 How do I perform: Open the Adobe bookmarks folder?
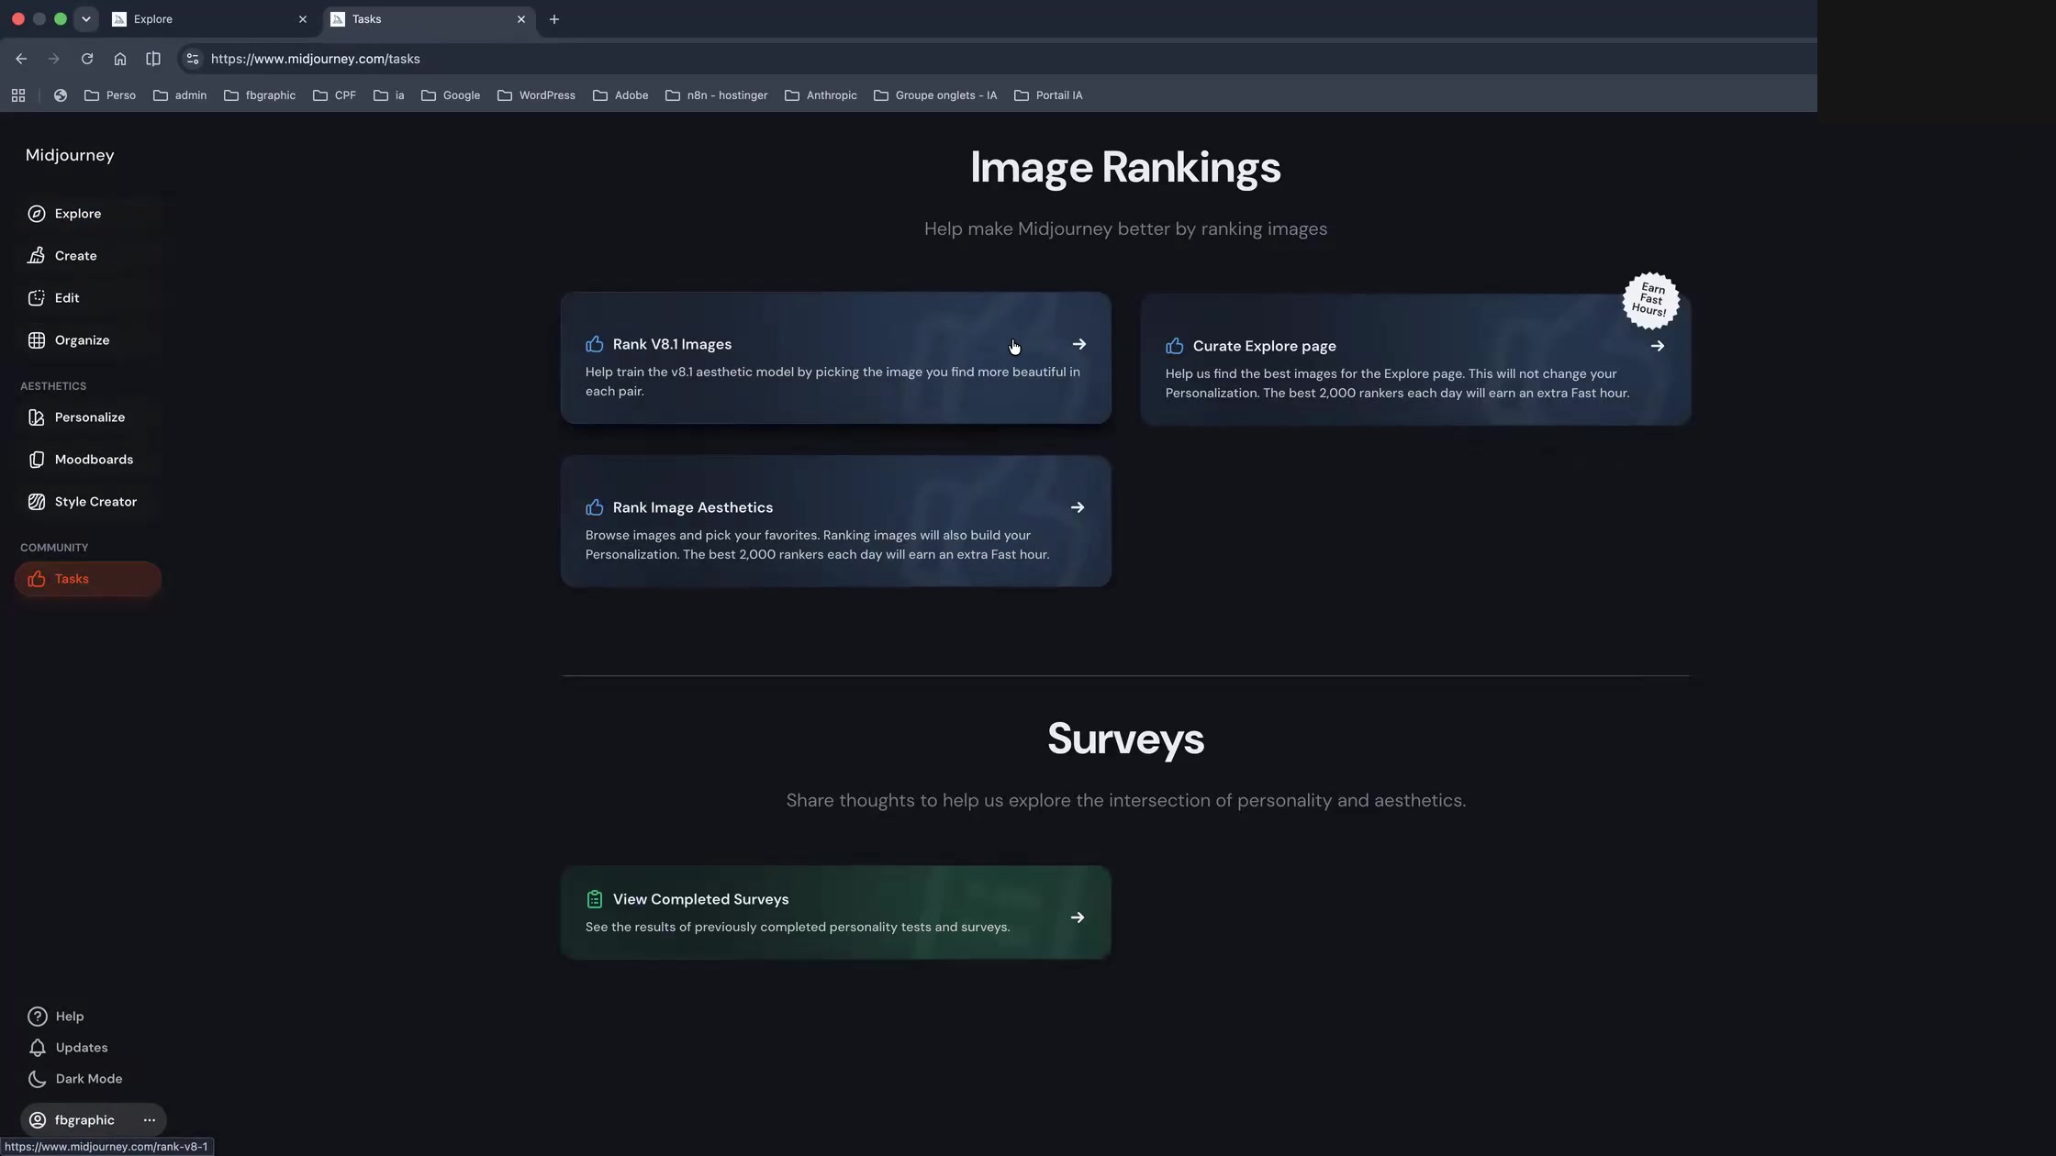tap(620, 95)
